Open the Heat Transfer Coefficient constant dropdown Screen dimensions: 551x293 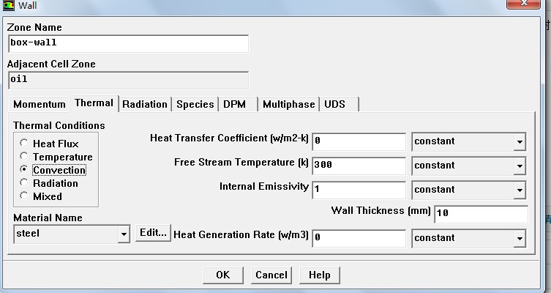pos(520,141)
